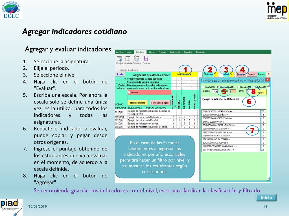Open the Archivo menu tab
This screenshot has height=216, width=289.
(119, 52)
